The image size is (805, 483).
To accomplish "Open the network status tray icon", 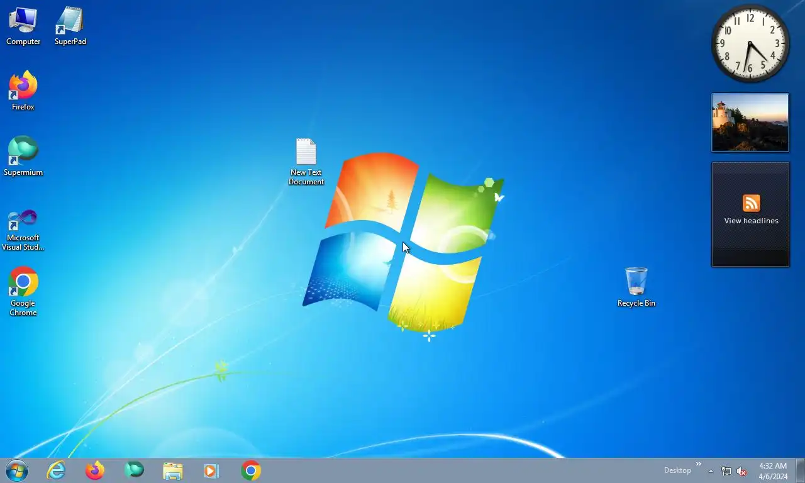I will [x=726, y=471].
